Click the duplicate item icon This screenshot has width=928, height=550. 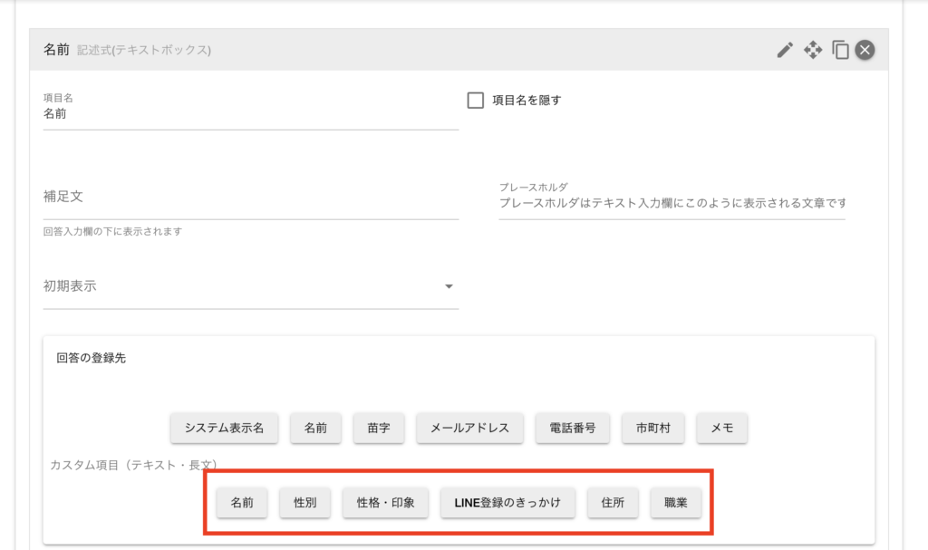click(x=840, y=50)
